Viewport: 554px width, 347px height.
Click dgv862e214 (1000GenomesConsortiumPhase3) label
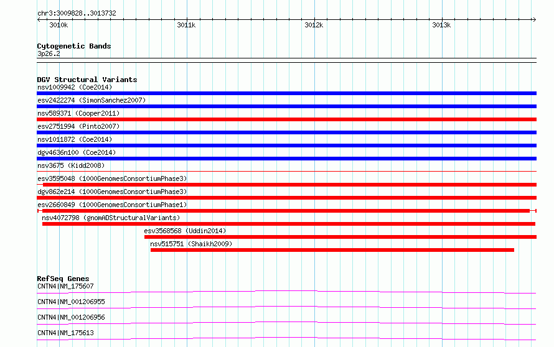point(112,192)
